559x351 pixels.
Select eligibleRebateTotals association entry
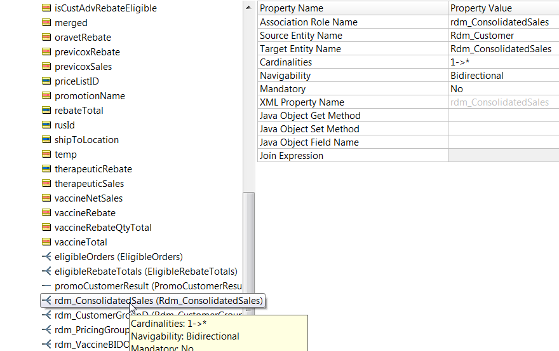(x=146, y=272)
